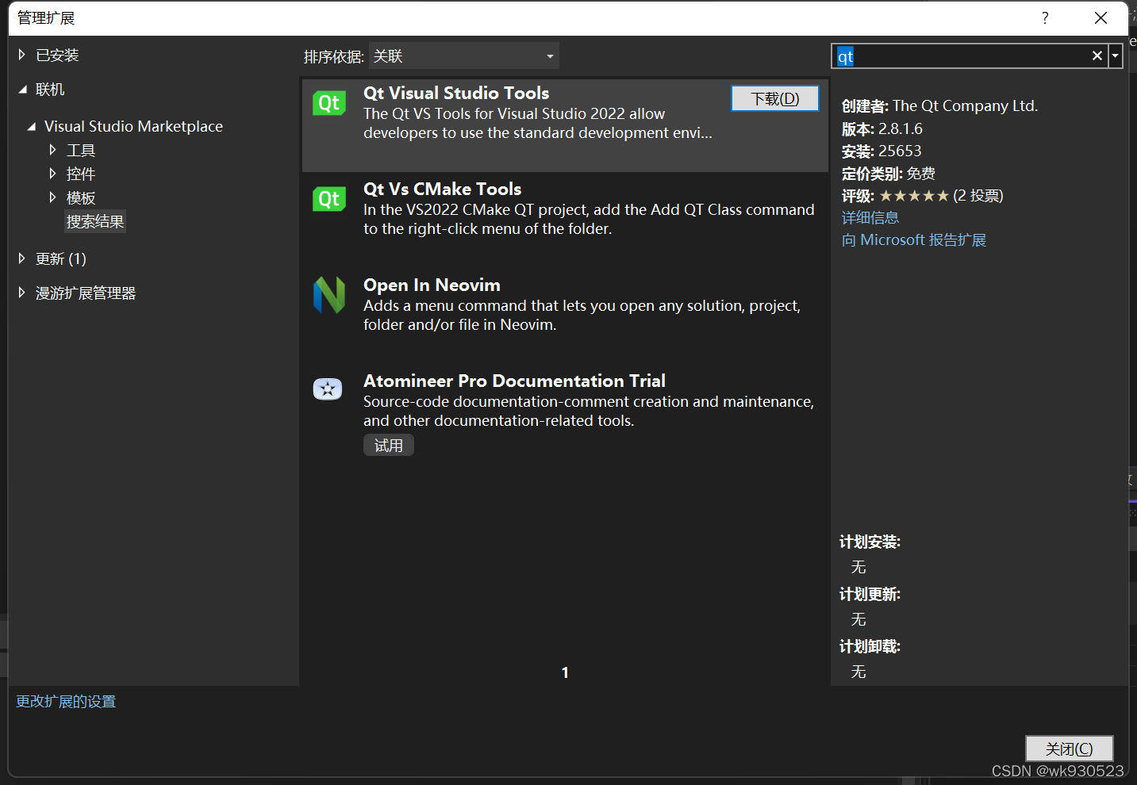Collapse the Visual Studio Marketplace node
Viewport: 1137px width, 785px height.
point(31,127)
